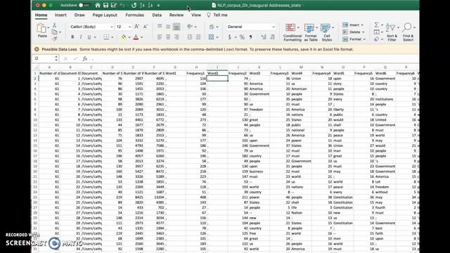450x253 pixels.
Task: Click the Currency dollar sign icon
Action: (x=230, y=37)
